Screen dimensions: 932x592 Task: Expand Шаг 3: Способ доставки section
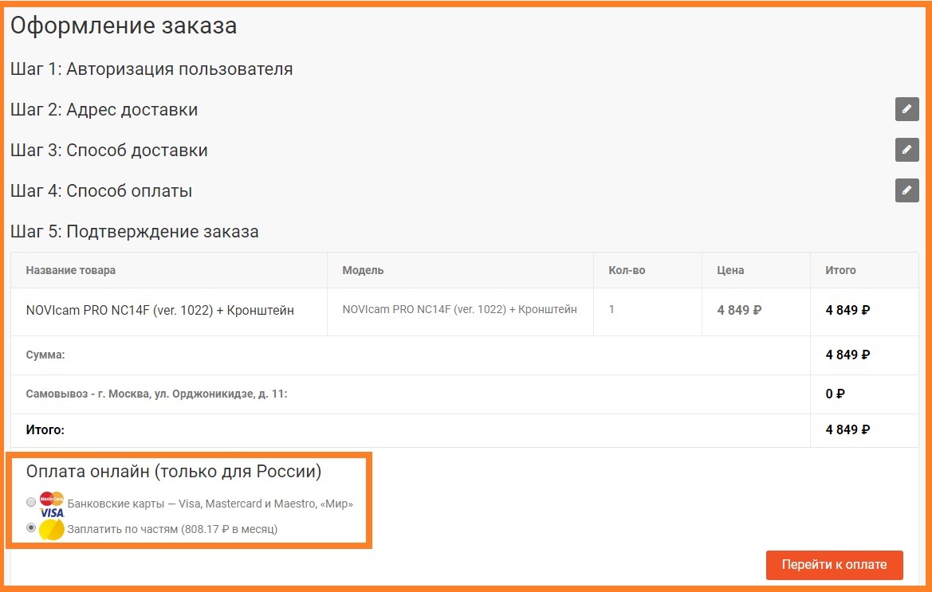click(108, 151)
